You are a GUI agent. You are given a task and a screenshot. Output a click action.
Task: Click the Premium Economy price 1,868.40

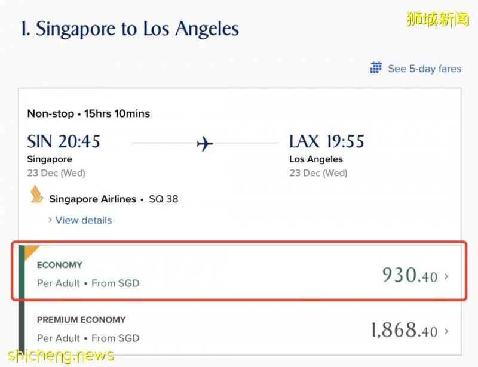tap(405, 331)
